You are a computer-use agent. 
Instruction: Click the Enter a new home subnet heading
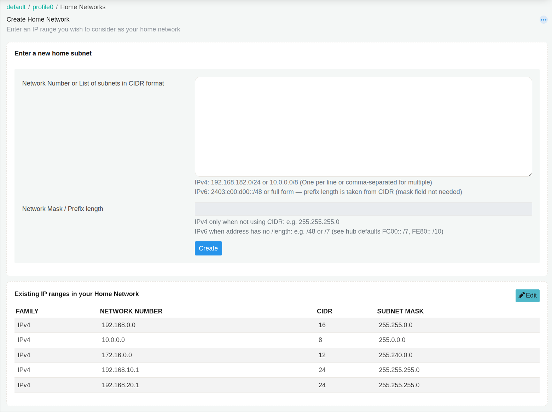point(53,53)
